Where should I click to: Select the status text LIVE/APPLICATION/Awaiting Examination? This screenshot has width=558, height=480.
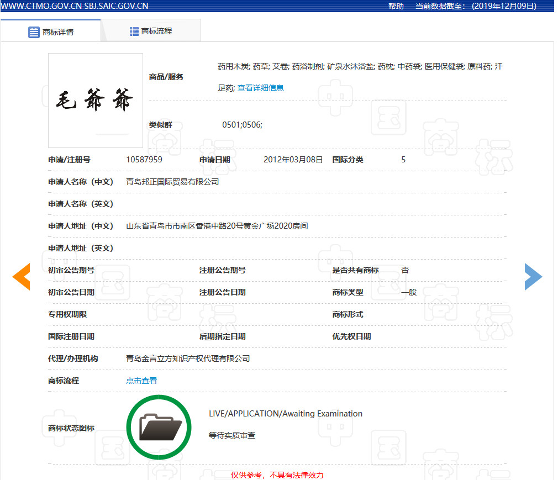(286, 414)
